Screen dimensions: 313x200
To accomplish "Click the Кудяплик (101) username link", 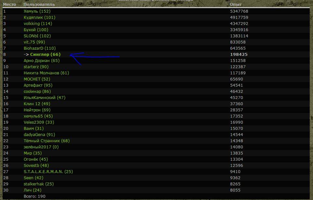I will [39, 18].
